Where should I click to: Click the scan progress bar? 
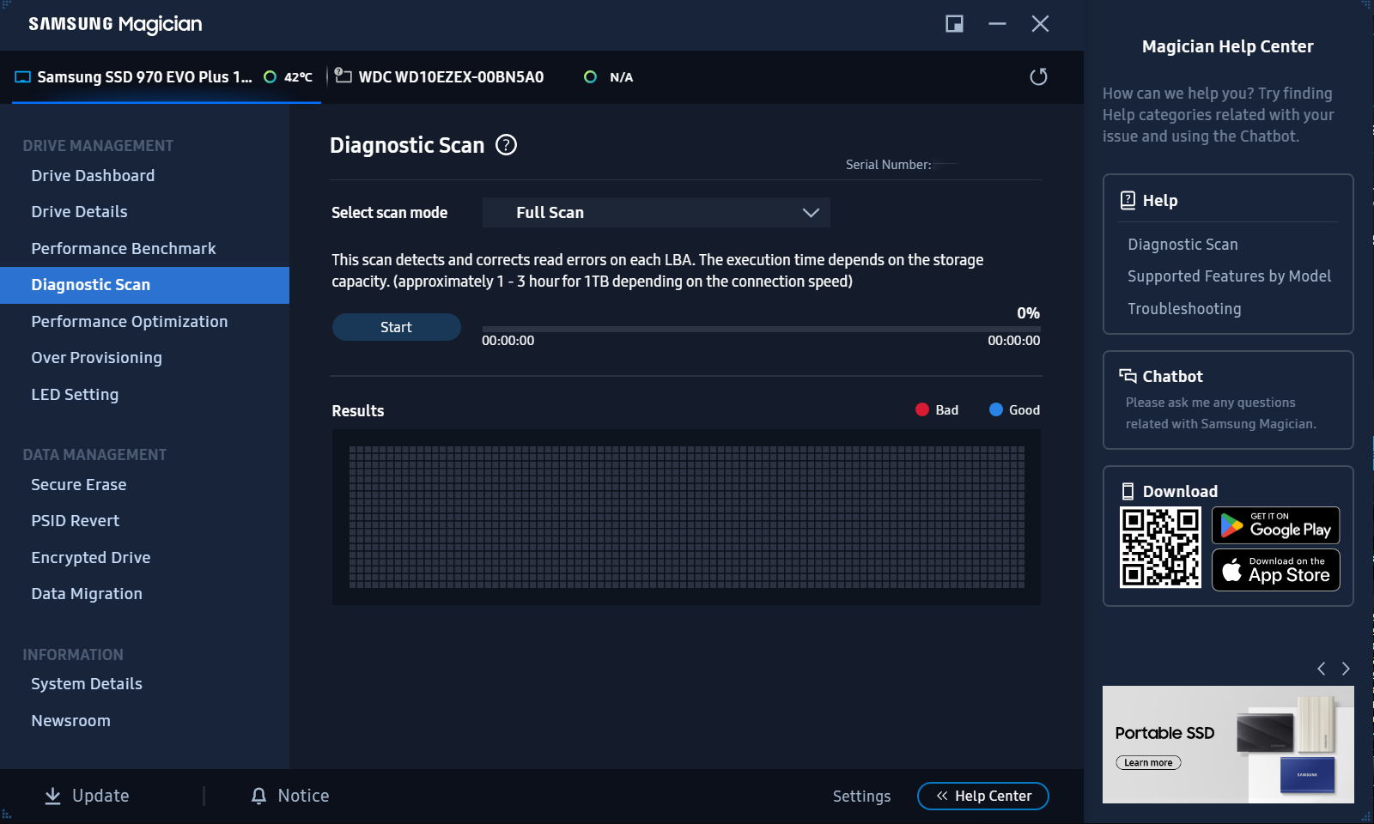pos(762,329)
